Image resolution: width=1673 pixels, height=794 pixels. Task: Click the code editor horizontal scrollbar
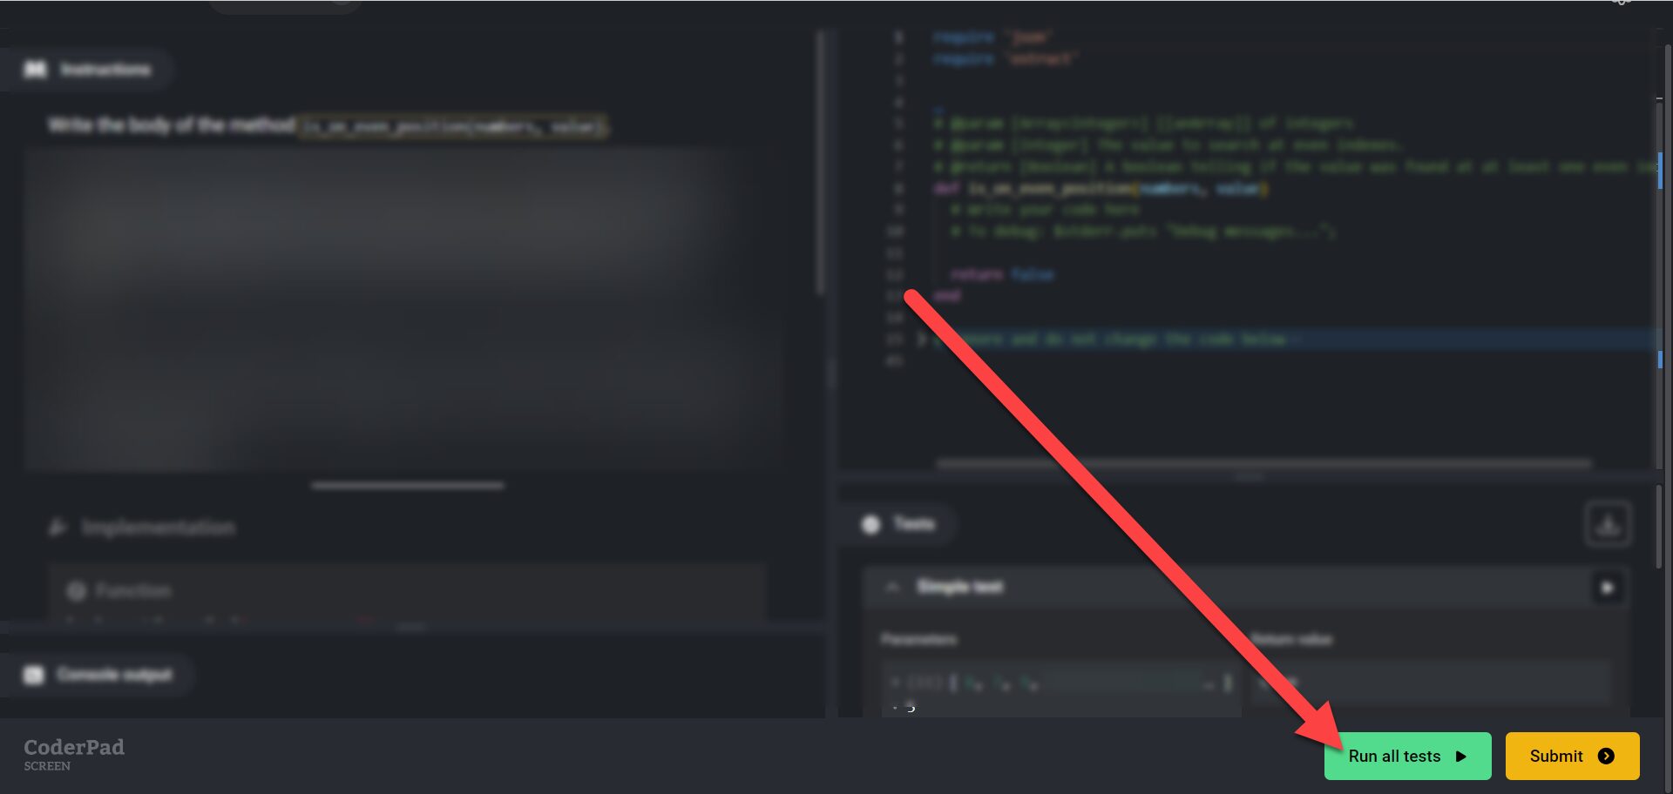(x=1263, y=464)
